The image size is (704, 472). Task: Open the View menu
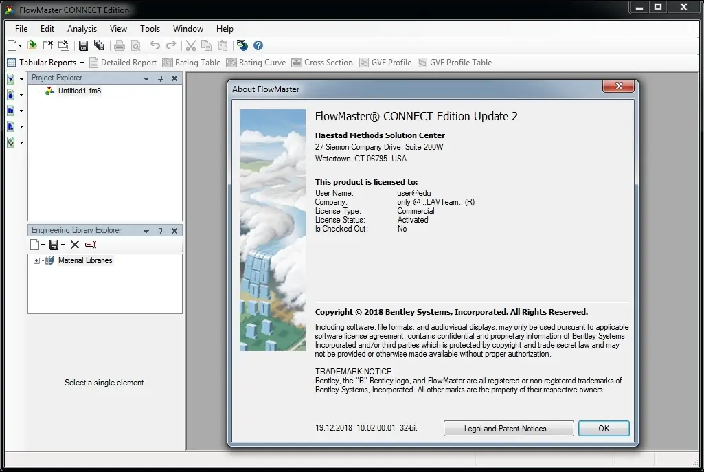tap(118, 29)
